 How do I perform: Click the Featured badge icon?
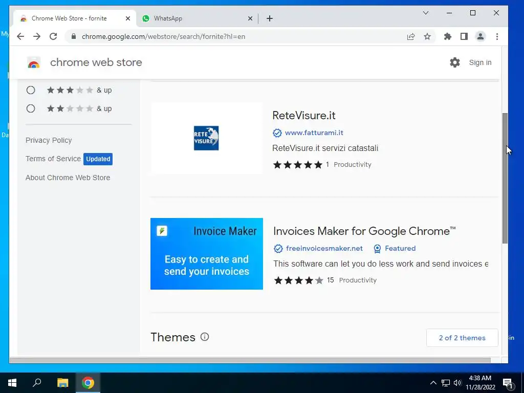pos(377,249)
